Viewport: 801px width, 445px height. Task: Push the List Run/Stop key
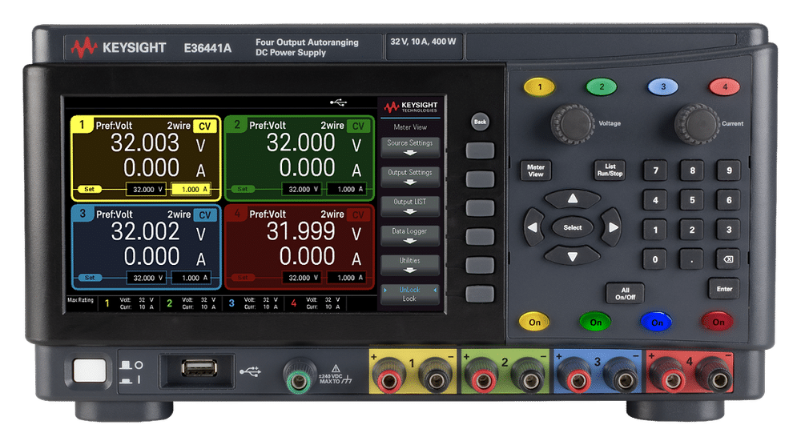tap(610, 170)
